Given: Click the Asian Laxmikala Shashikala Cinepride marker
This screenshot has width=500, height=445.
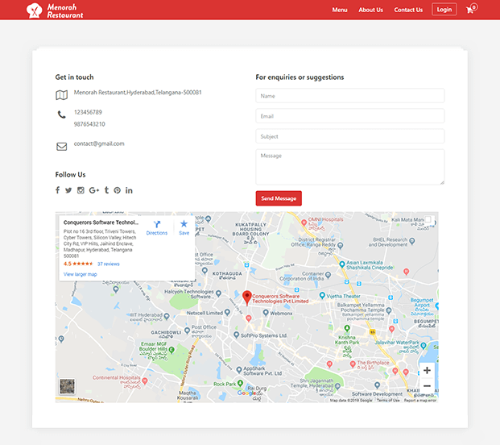Looking at the screenshot, I should click(342, 264).
